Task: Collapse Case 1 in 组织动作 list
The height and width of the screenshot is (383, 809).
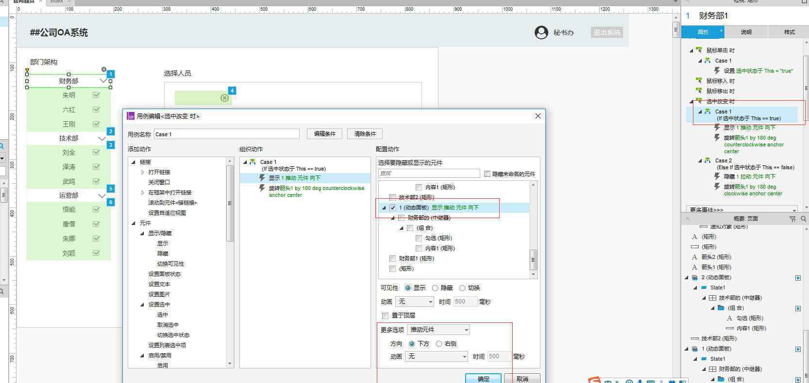Action: point(245,162)
